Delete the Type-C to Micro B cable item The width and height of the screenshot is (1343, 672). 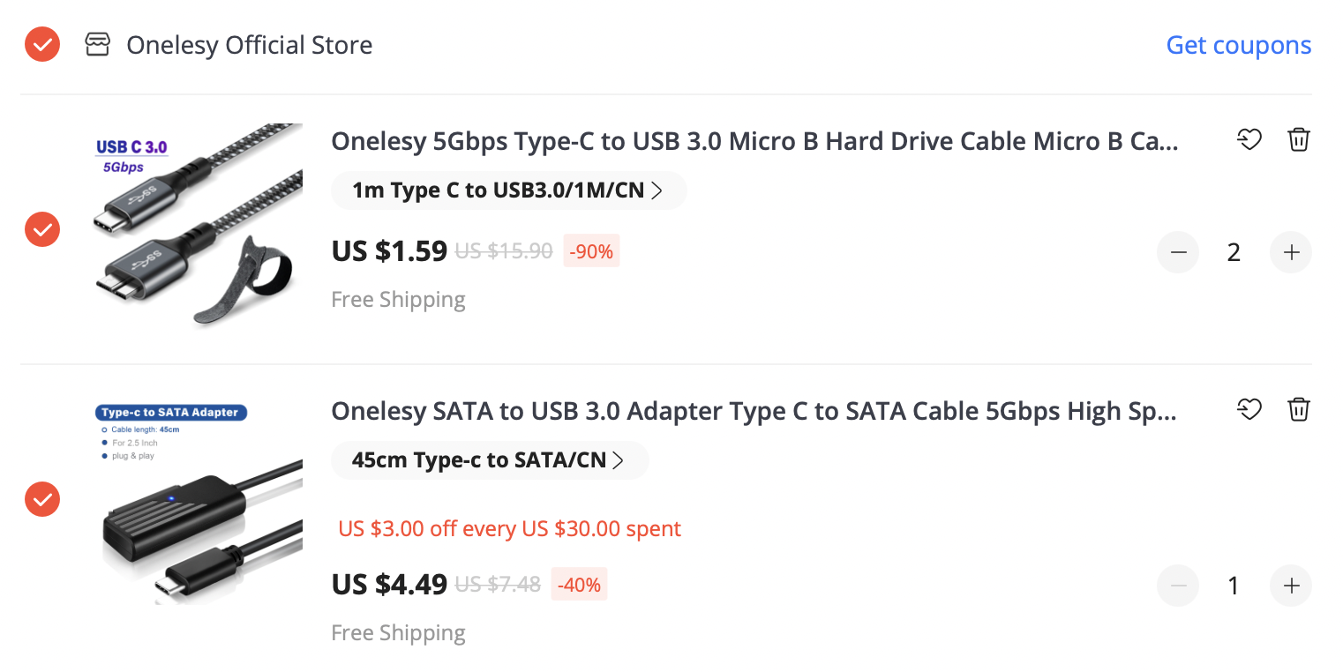(x=1298, y=140)
